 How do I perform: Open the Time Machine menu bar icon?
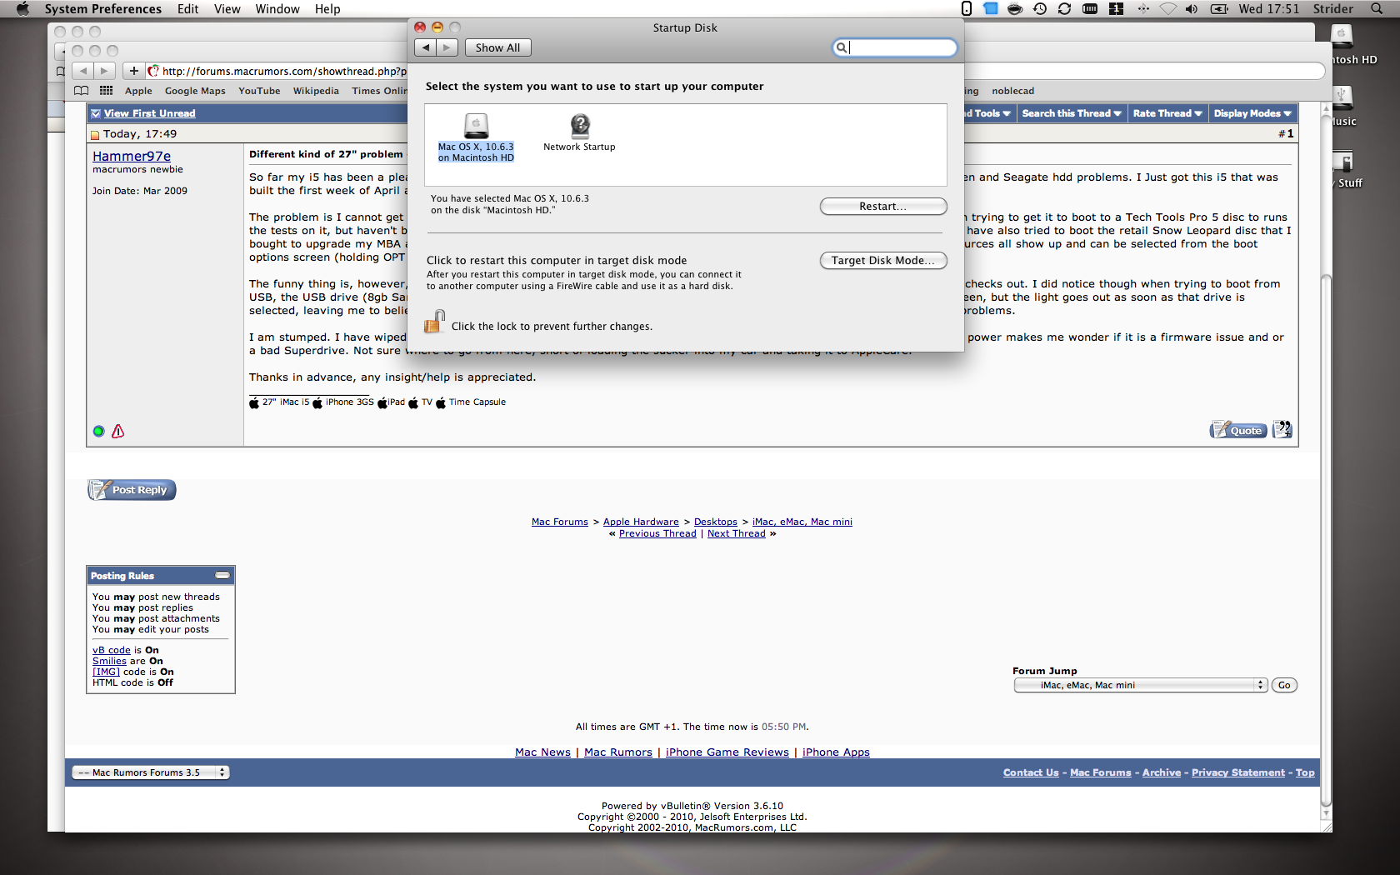pyautogui.click(x=1040, y=9)
